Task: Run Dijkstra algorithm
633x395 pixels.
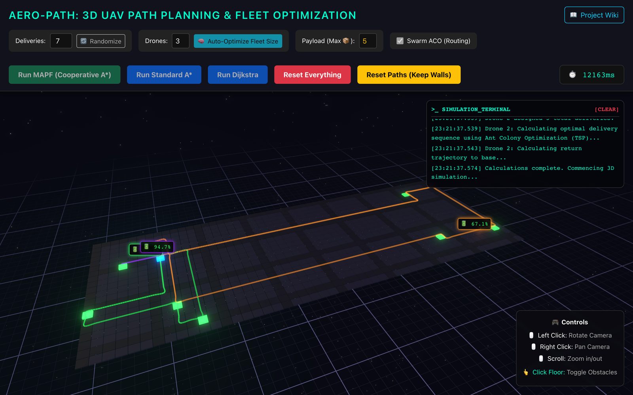Action: [238, 75]
